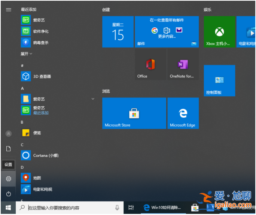Click the # letter index header
This screenshot has height=215, width=256.
tap(22, 66)
